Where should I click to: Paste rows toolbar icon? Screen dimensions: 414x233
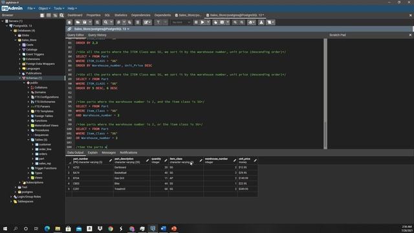(x=129, y=23)
